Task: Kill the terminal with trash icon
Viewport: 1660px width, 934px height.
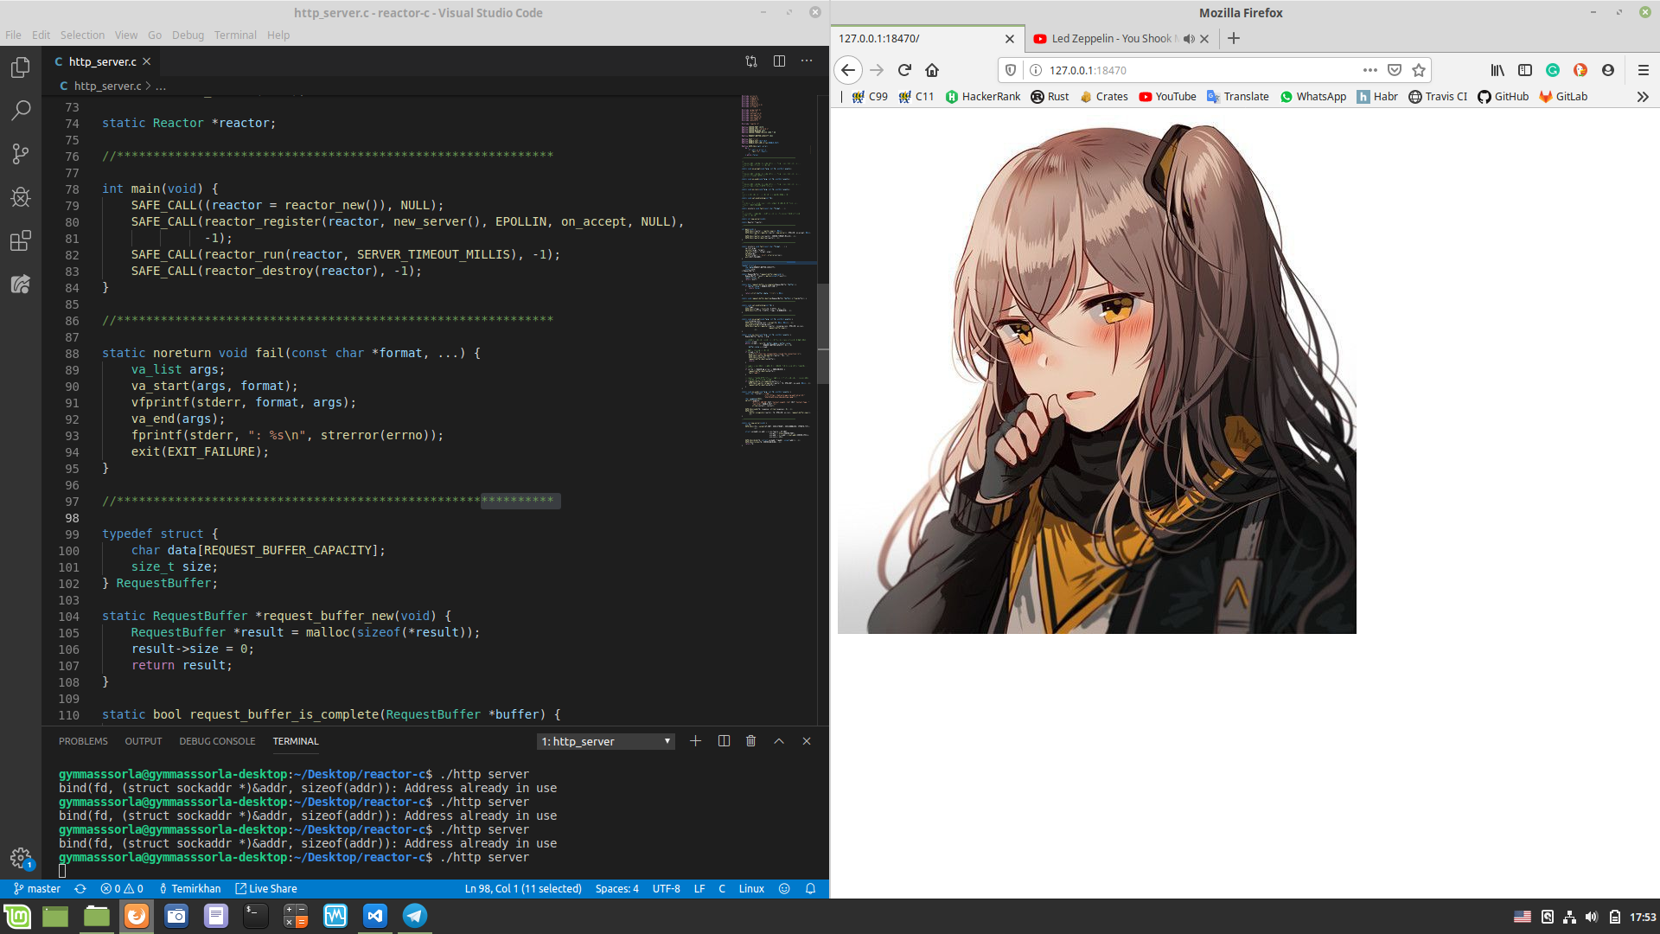Action: (750, 741)
